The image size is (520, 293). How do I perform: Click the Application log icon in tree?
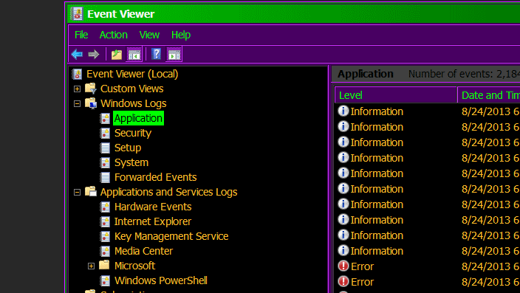pos(105,118)
